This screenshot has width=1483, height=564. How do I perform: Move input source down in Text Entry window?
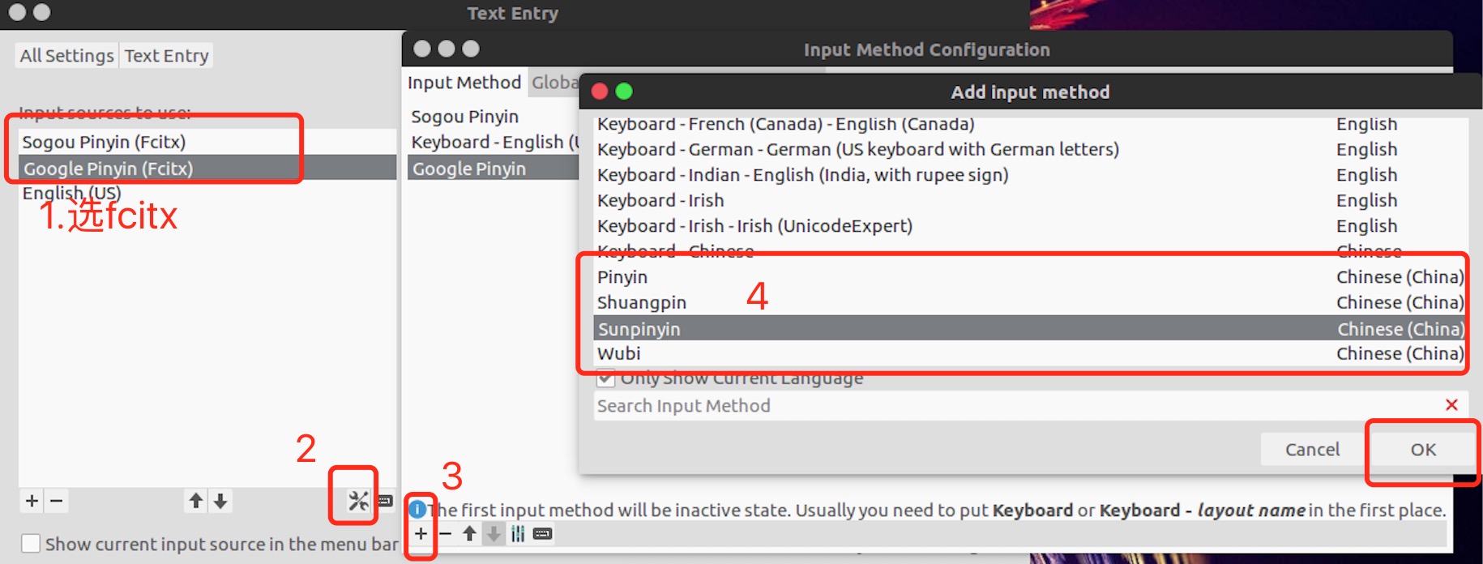click(x=220, y=501)
